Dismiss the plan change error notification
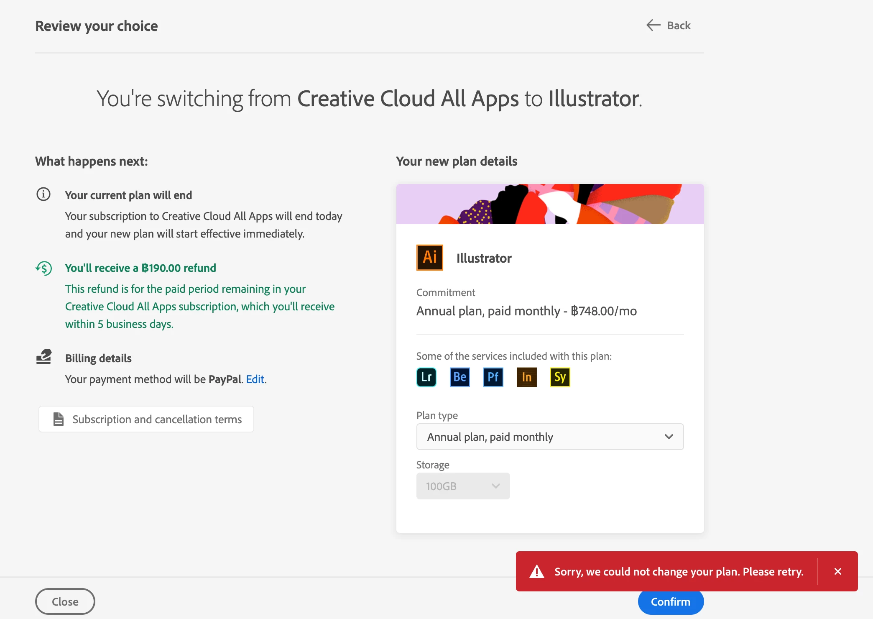The width and height of the screenshot is (873, 619). pyautogui.click(x=837, y=571)
